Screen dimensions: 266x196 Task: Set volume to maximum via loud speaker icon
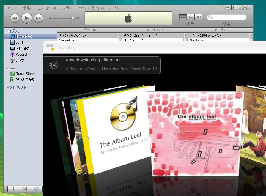pyautogui.click(x=78, y=18)
